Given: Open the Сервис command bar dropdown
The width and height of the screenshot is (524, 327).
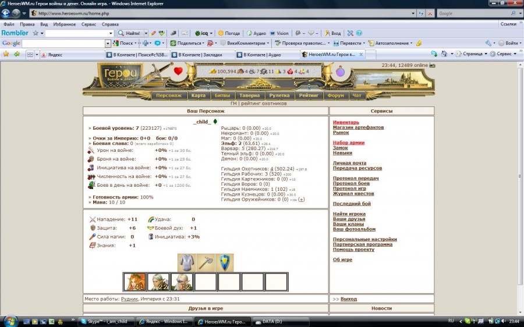Looking at the screenshot, I should point(504,54).
